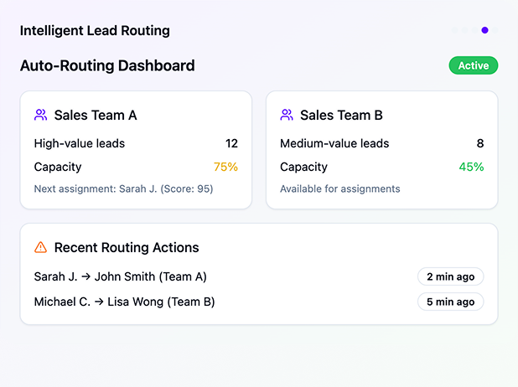Select the Sales Team B card title

[341, 116]
